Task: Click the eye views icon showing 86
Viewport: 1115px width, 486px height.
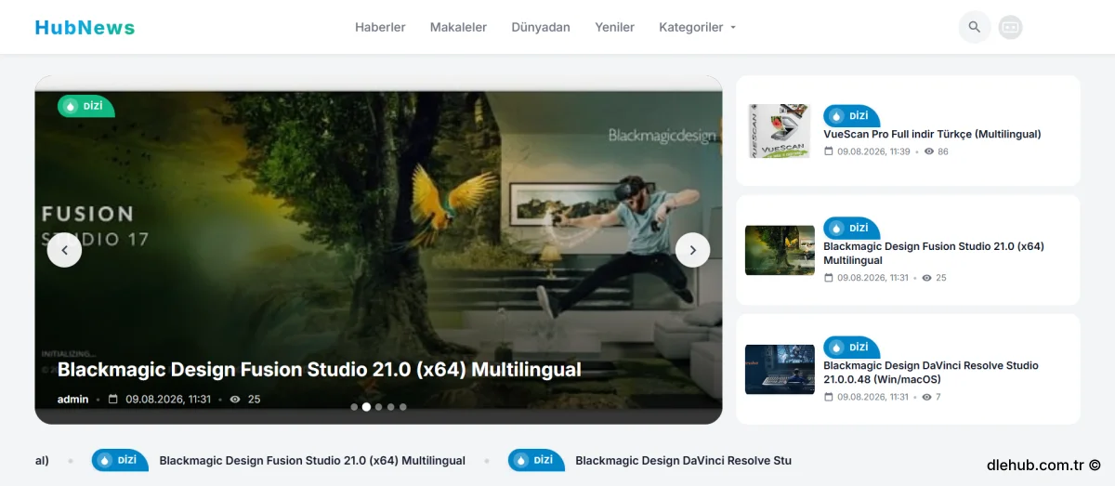Action: pos(929,151)
